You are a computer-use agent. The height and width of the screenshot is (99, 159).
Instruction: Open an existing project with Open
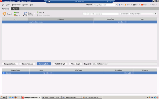click(128, 5)
